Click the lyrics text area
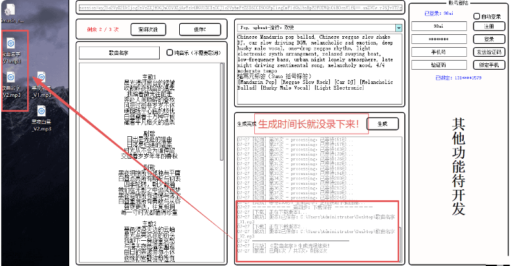Image resolution: width=511 pixels, height=266 pixels. click(149, 163)
